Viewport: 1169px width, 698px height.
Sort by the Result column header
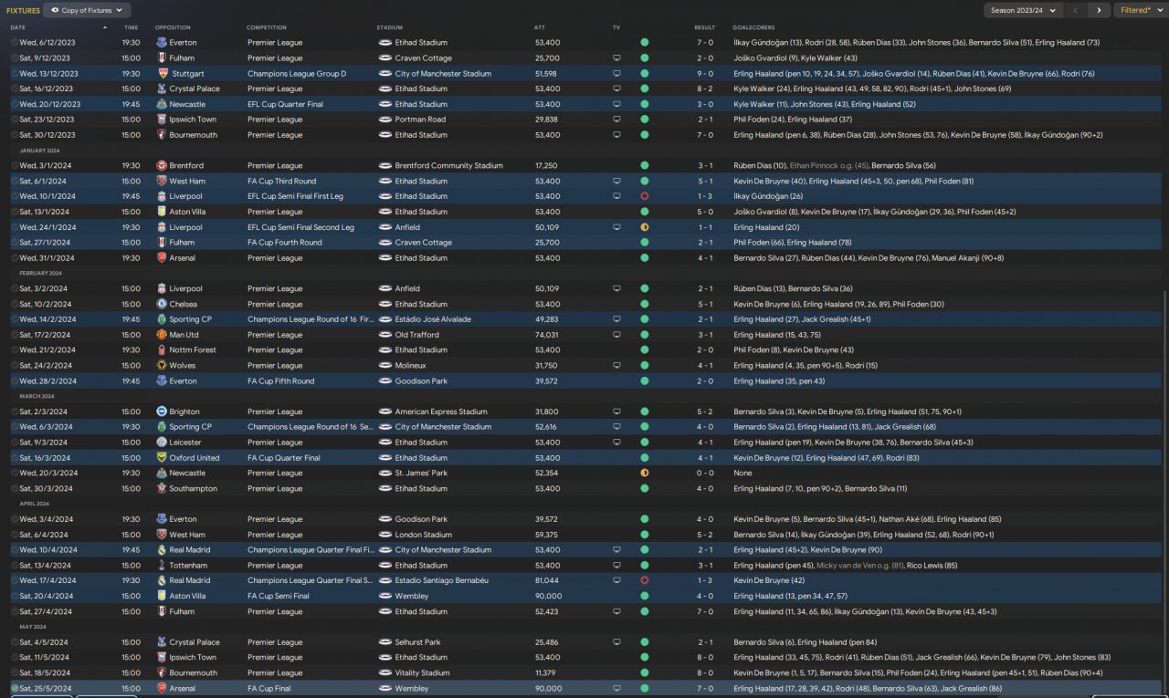click(x=704, y=27)
